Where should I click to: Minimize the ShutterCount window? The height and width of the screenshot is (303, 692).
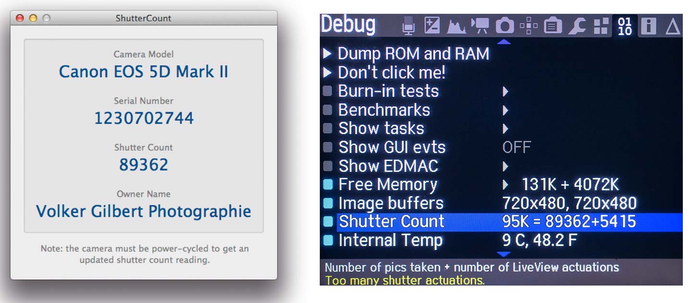coord(33,18)
